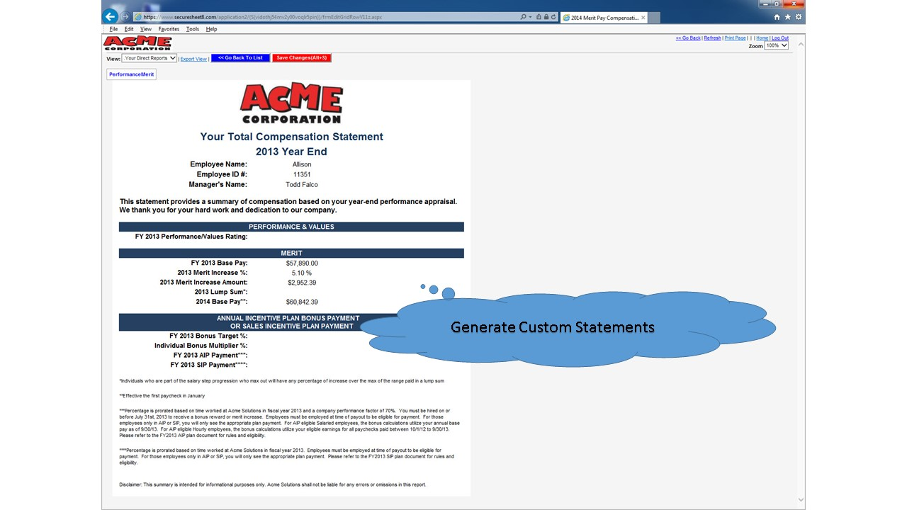907x510 pixels.
Task: Open a new blank browser tab
Action: click(x=654, y=17)
